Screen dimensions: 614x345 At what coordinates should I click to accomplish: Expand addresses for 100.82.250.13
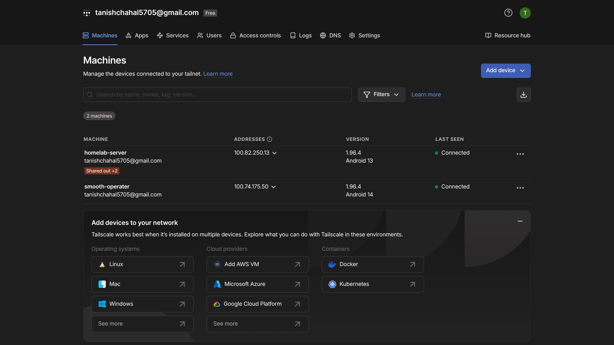pos(274,153)
